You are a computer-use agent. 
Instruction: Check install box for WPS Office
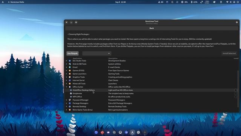(236, 97)
